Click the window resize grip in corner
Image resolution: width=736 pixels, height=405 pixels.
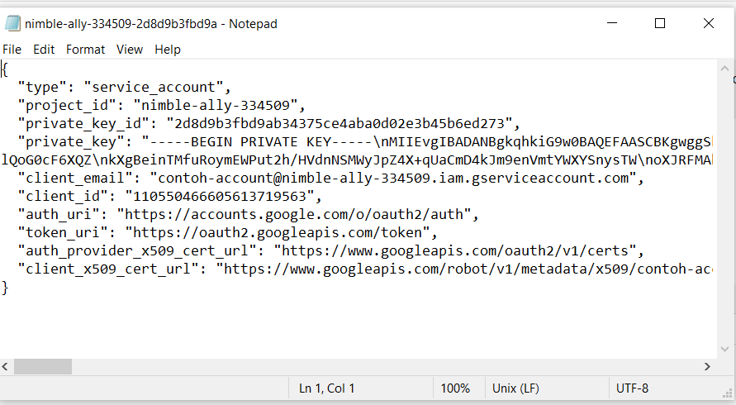728,393
